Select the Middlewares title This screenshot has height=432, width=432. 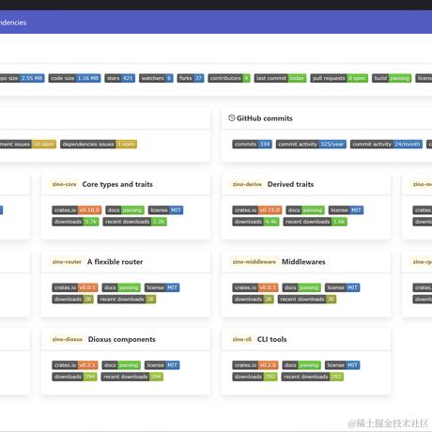[x=303, y=262]
